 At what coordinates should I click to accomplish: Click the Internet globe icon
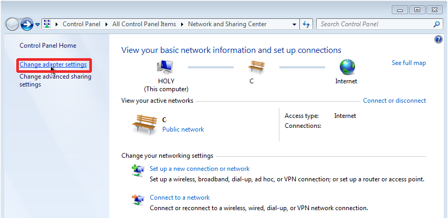347,67
